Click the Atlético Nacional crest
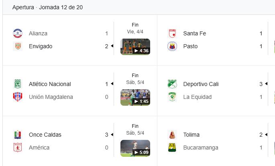Image resolution: width=275 pixels, height=166 pixels. [18, 84]
